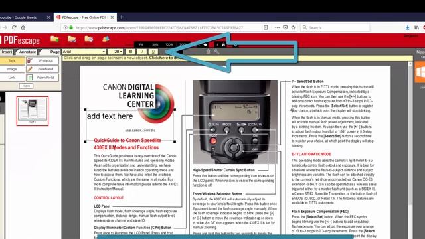Image resolution: width=425 pixels, height=239 pixels.
Task: Go to browser home page
Action: [x=23, y=27]
